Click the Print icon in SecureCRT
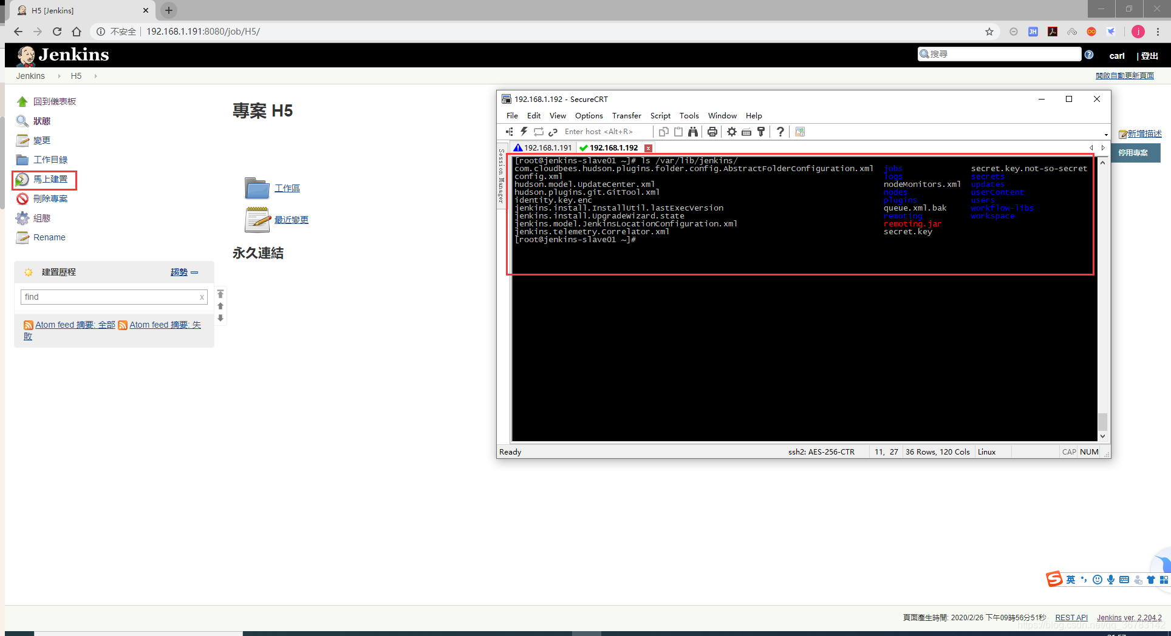 click(712, 132)
